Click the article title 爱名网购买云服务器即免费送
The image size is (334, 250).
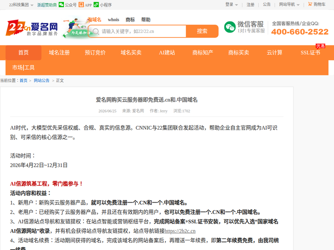147,100
